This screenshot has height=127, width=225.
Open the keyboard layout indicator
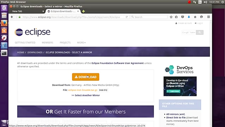200,2
